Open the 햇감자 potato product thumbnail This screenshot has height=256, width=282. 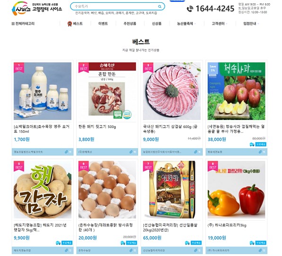[x=43, y=190]
